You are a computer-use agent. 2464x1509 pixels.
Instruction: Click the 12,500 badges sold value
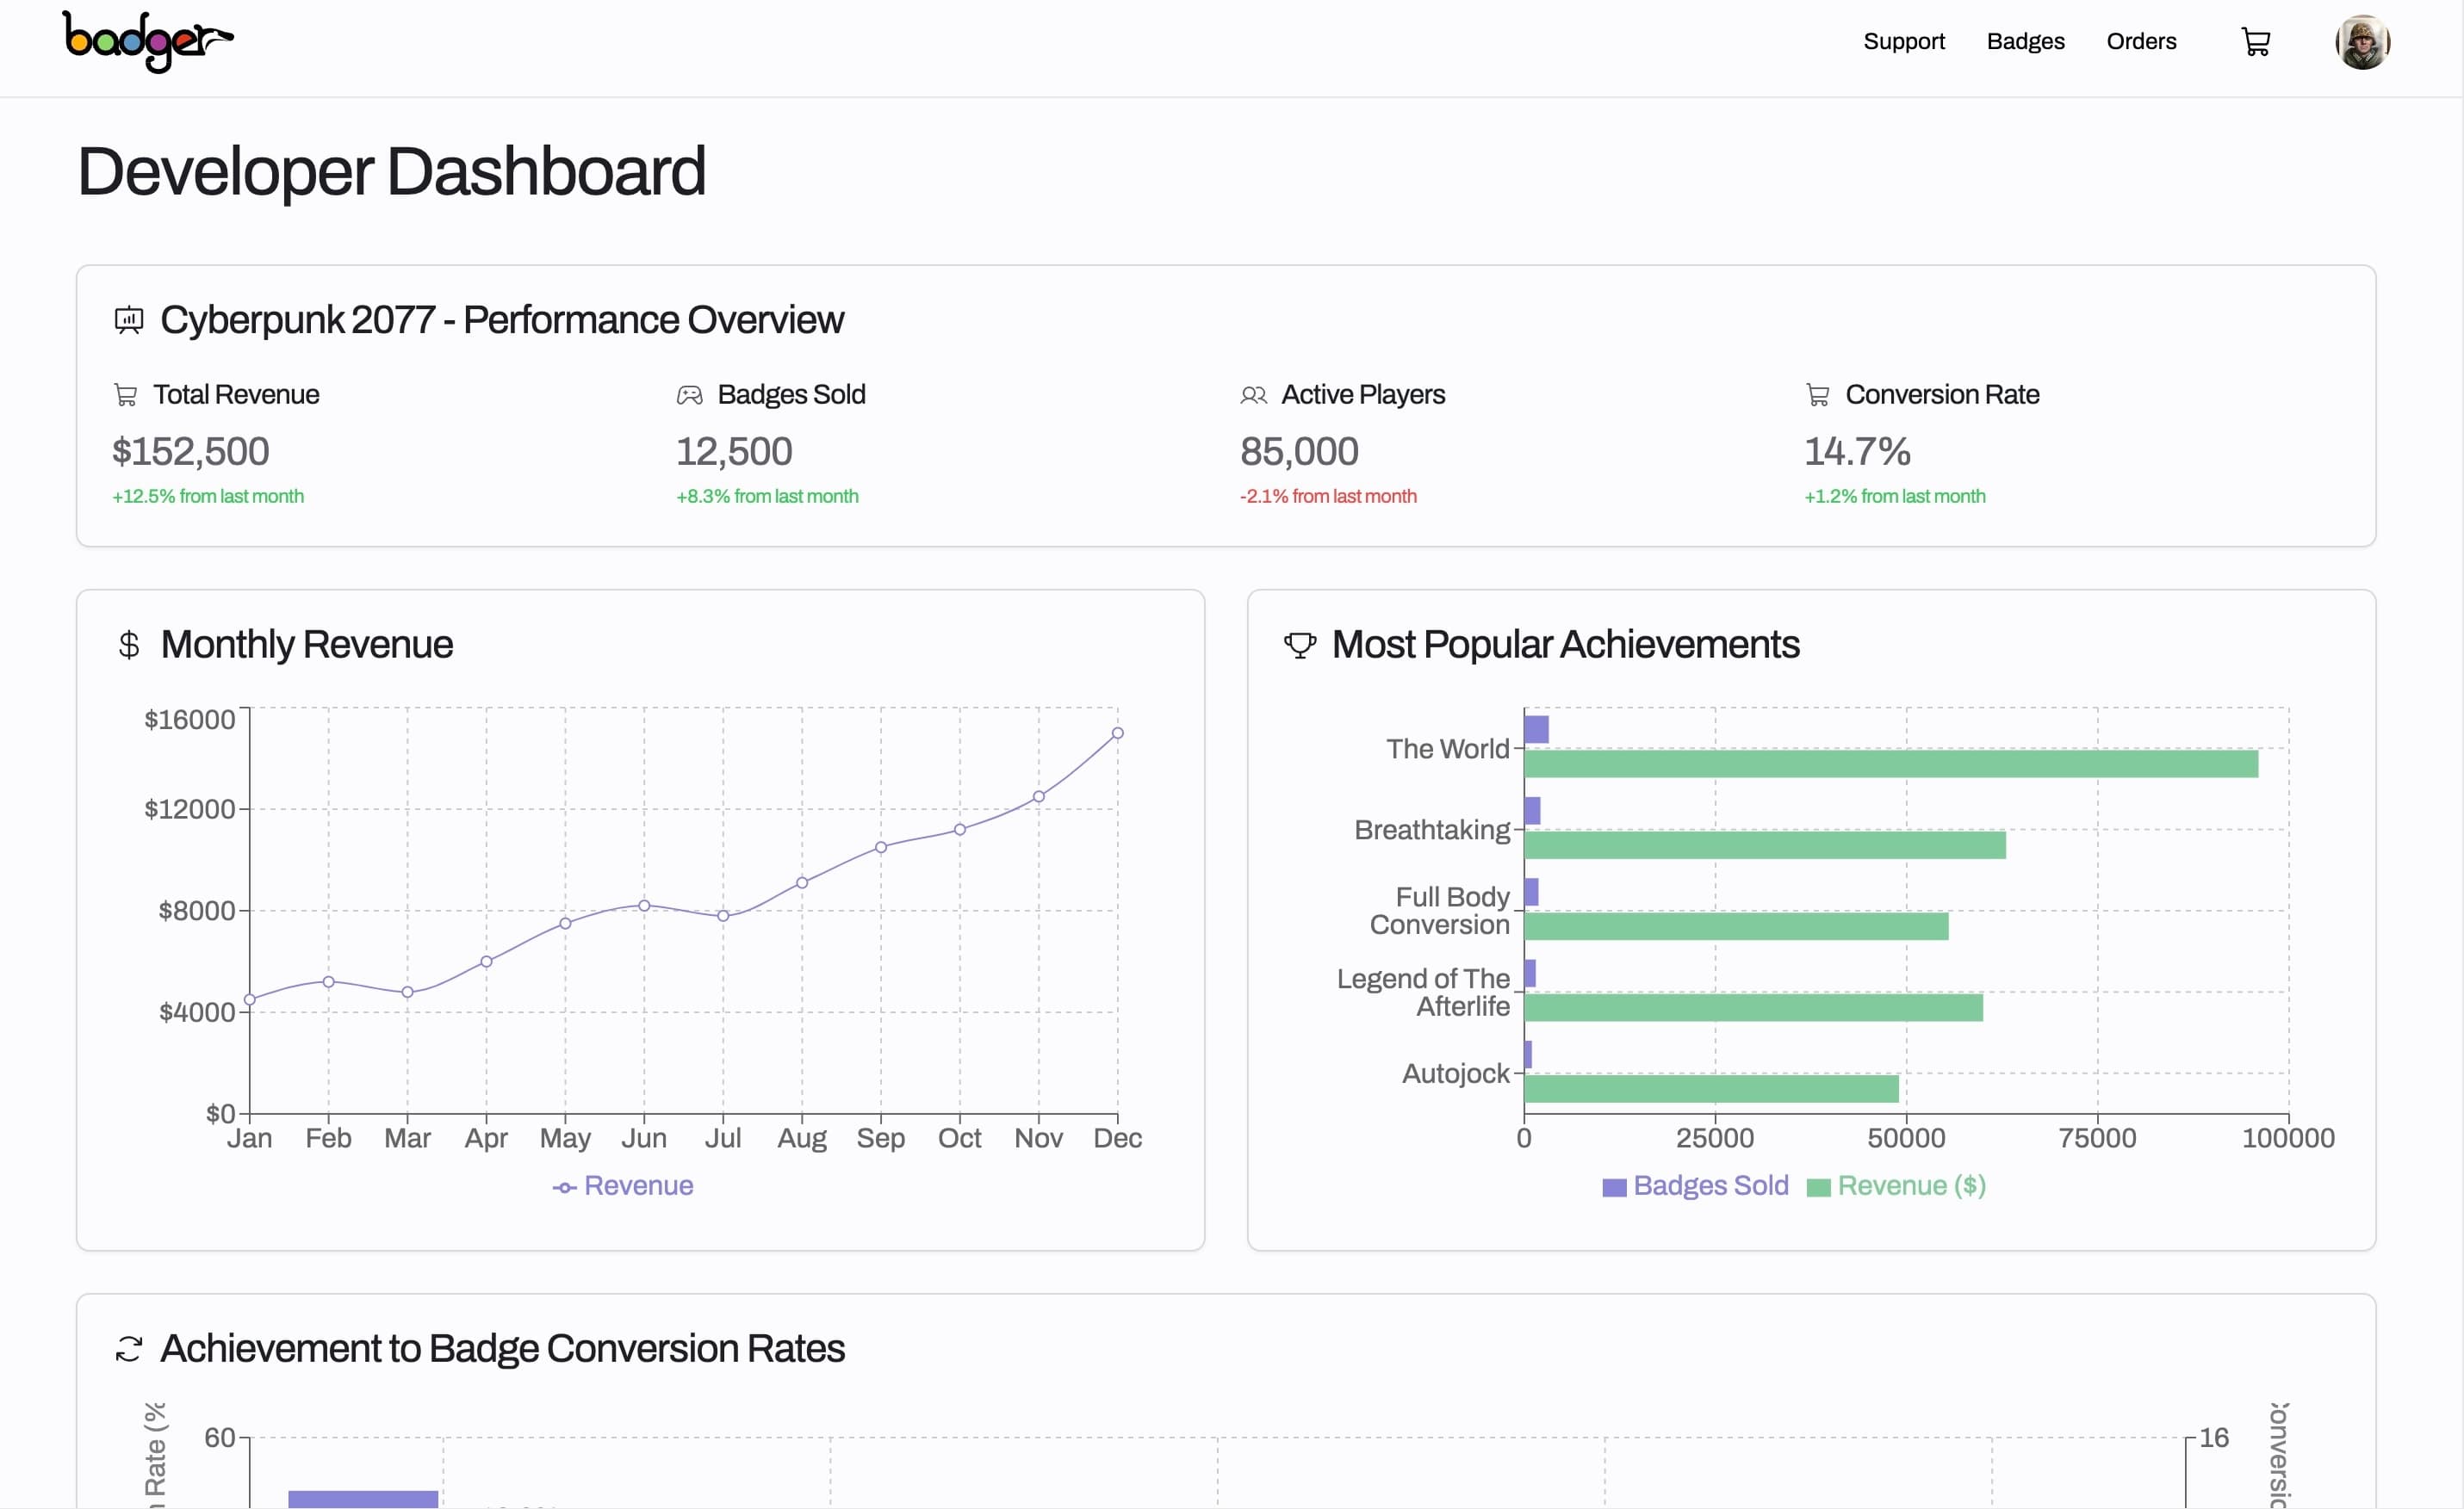(x=734, y=452)
